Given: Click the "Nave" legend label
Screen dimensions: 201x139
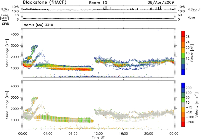Looking at the screenshot, I should coord(191,18).
